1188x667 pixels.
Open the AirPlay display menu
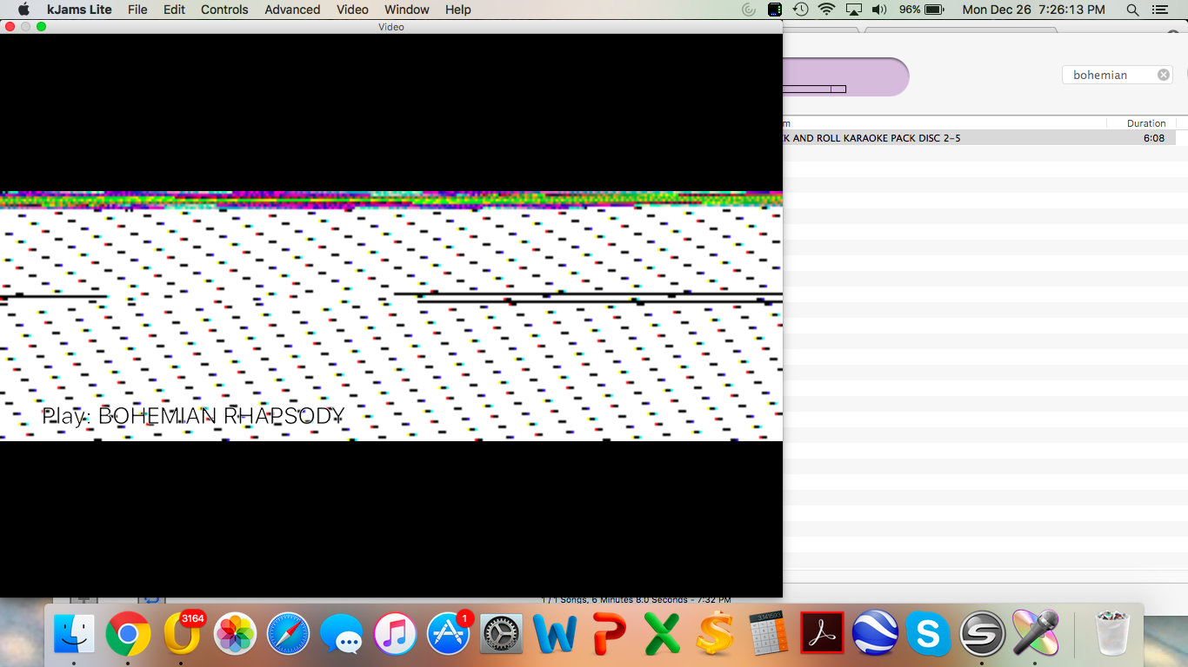point(853,10)
